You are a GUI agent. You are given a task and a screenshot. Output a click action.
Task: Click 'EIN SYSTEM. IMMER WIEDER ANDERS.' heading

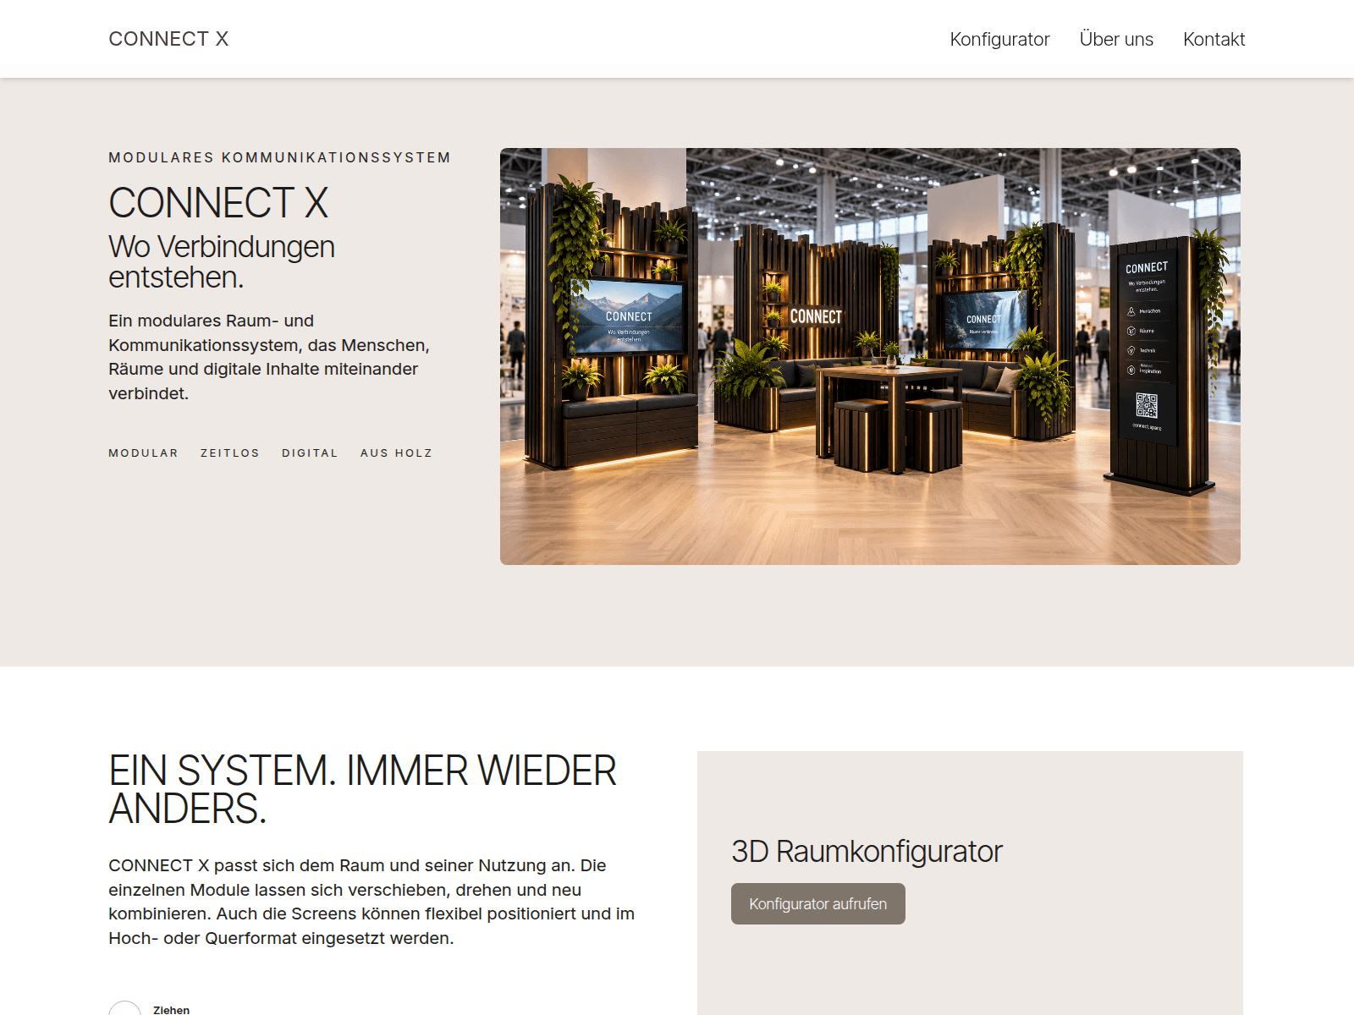pos(362,789)
